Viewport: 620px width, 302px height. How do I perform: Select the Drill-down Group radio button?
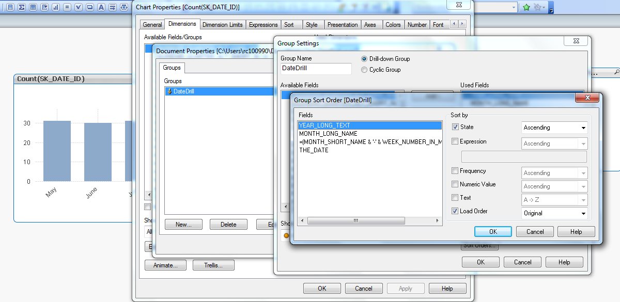pos(365,59)
